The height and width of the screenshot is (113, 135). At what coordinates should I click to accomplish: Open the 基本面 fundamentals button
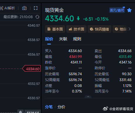[x=55, y=29]
